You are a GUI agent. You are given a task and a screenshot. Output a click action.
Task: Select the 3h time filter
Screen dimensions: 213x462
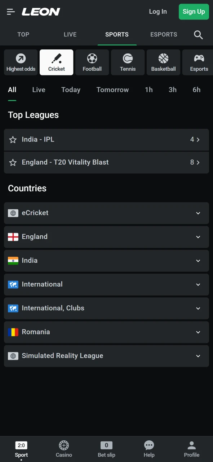pos(172,90)
